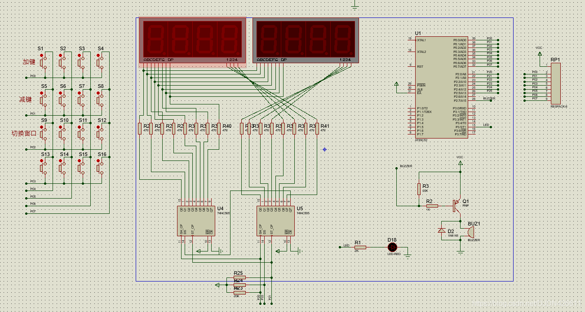Select the PNP transistor Q1
585x312 pixels.
457,206
